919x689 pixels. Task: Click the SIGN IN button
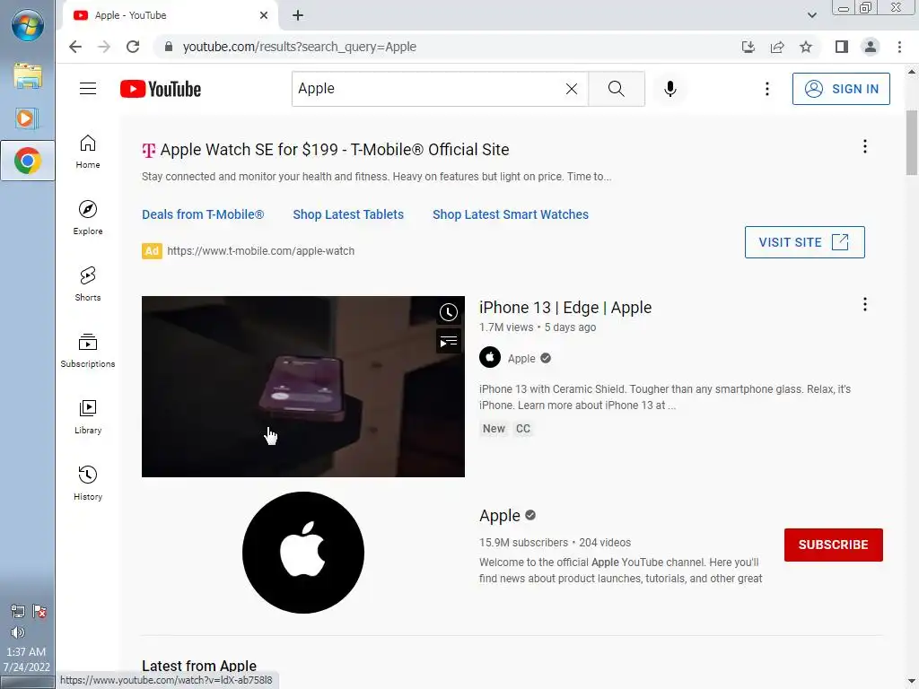[841, 89]
